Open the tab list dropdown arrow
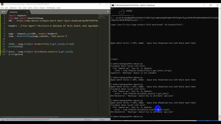This screenshot has width=221, height=124. pos(108,12)
